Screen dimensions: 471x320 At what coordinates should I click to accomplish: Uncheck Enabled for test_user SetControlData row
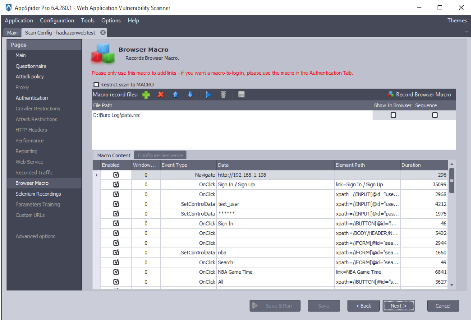[116, 204]
